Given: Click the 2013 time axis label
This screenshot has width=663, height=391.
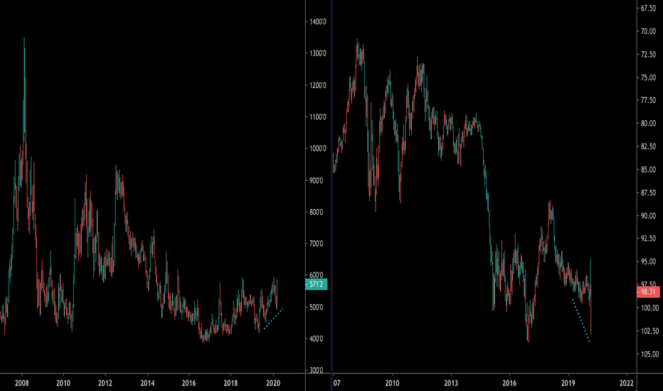Looking at the screenshot, I should [451, 383].
